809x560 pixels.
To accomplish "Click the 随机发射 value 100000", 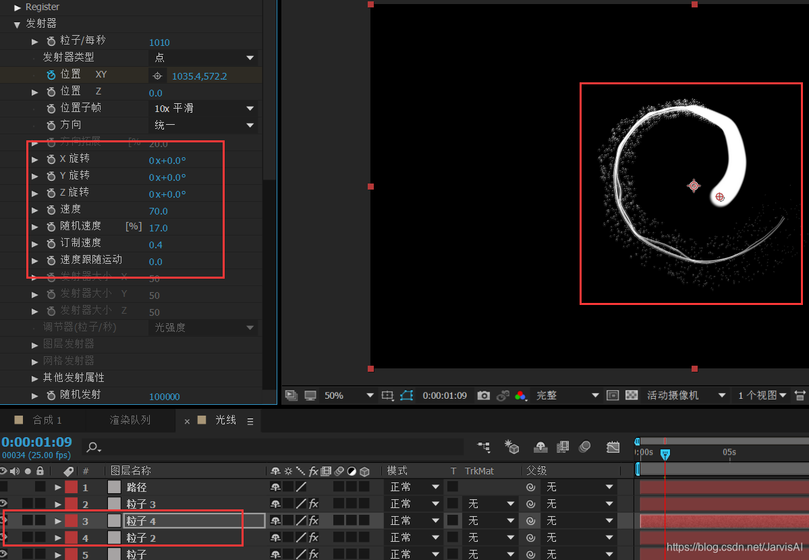I will coord(165,397).
